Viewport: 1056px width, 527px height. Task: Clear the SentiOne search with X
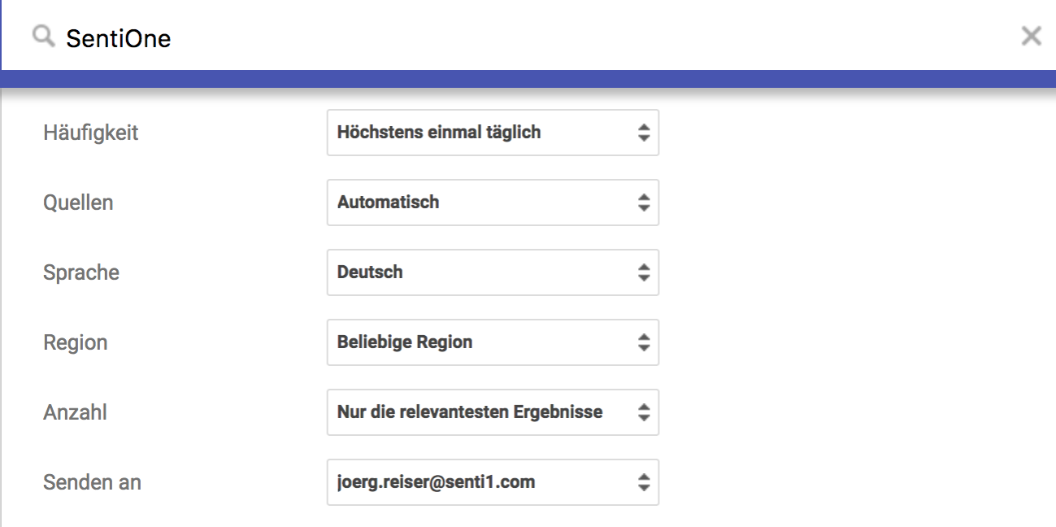tap(1031, 36)
